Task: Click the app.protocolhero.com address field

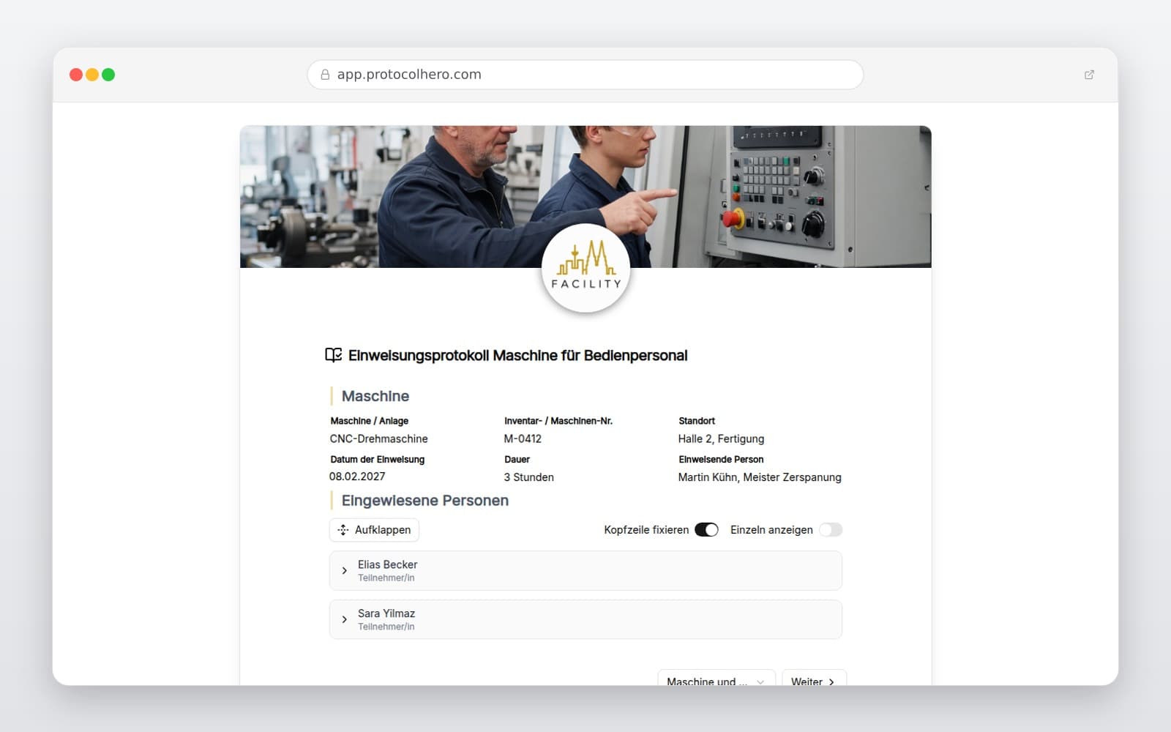Action: [x=585, y=75]
